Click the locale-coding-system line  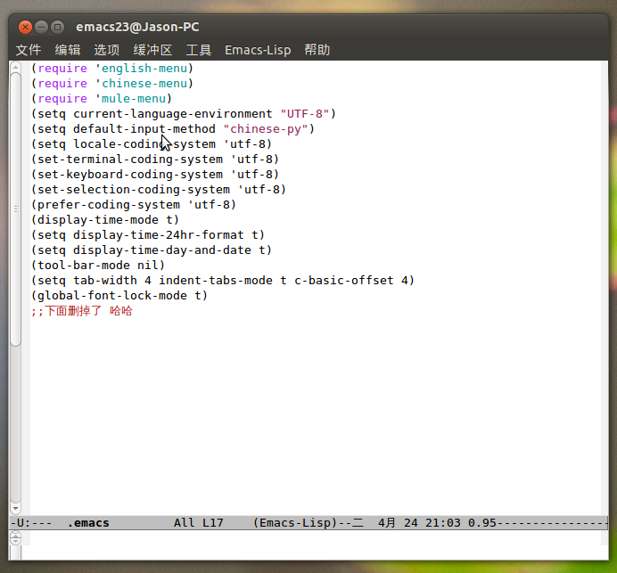(152, 144)
